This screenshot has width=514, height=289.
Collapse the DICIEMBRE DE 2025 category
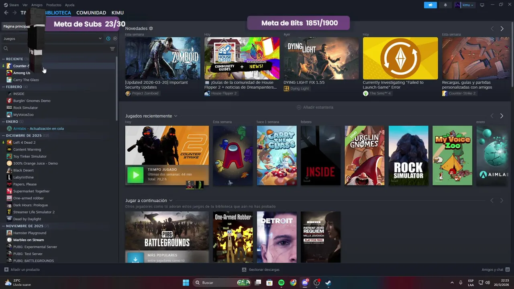pos(3,136)
